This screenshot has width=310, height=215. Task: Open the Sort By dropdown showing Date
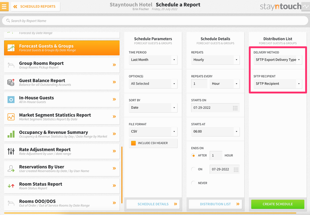(153, 107)
